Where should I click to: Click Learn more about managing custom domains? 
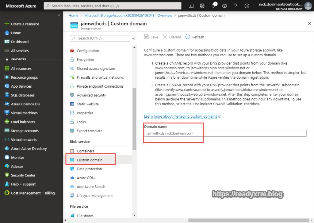[180, 116]
